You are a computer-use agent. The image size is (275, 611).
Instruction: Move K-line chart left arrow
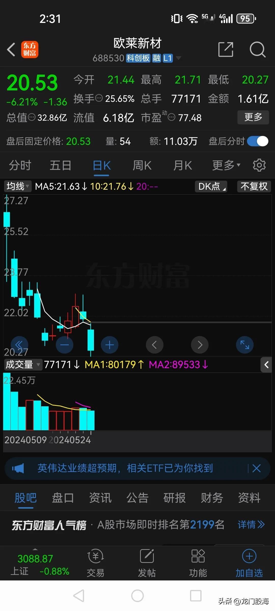[155, 345]
